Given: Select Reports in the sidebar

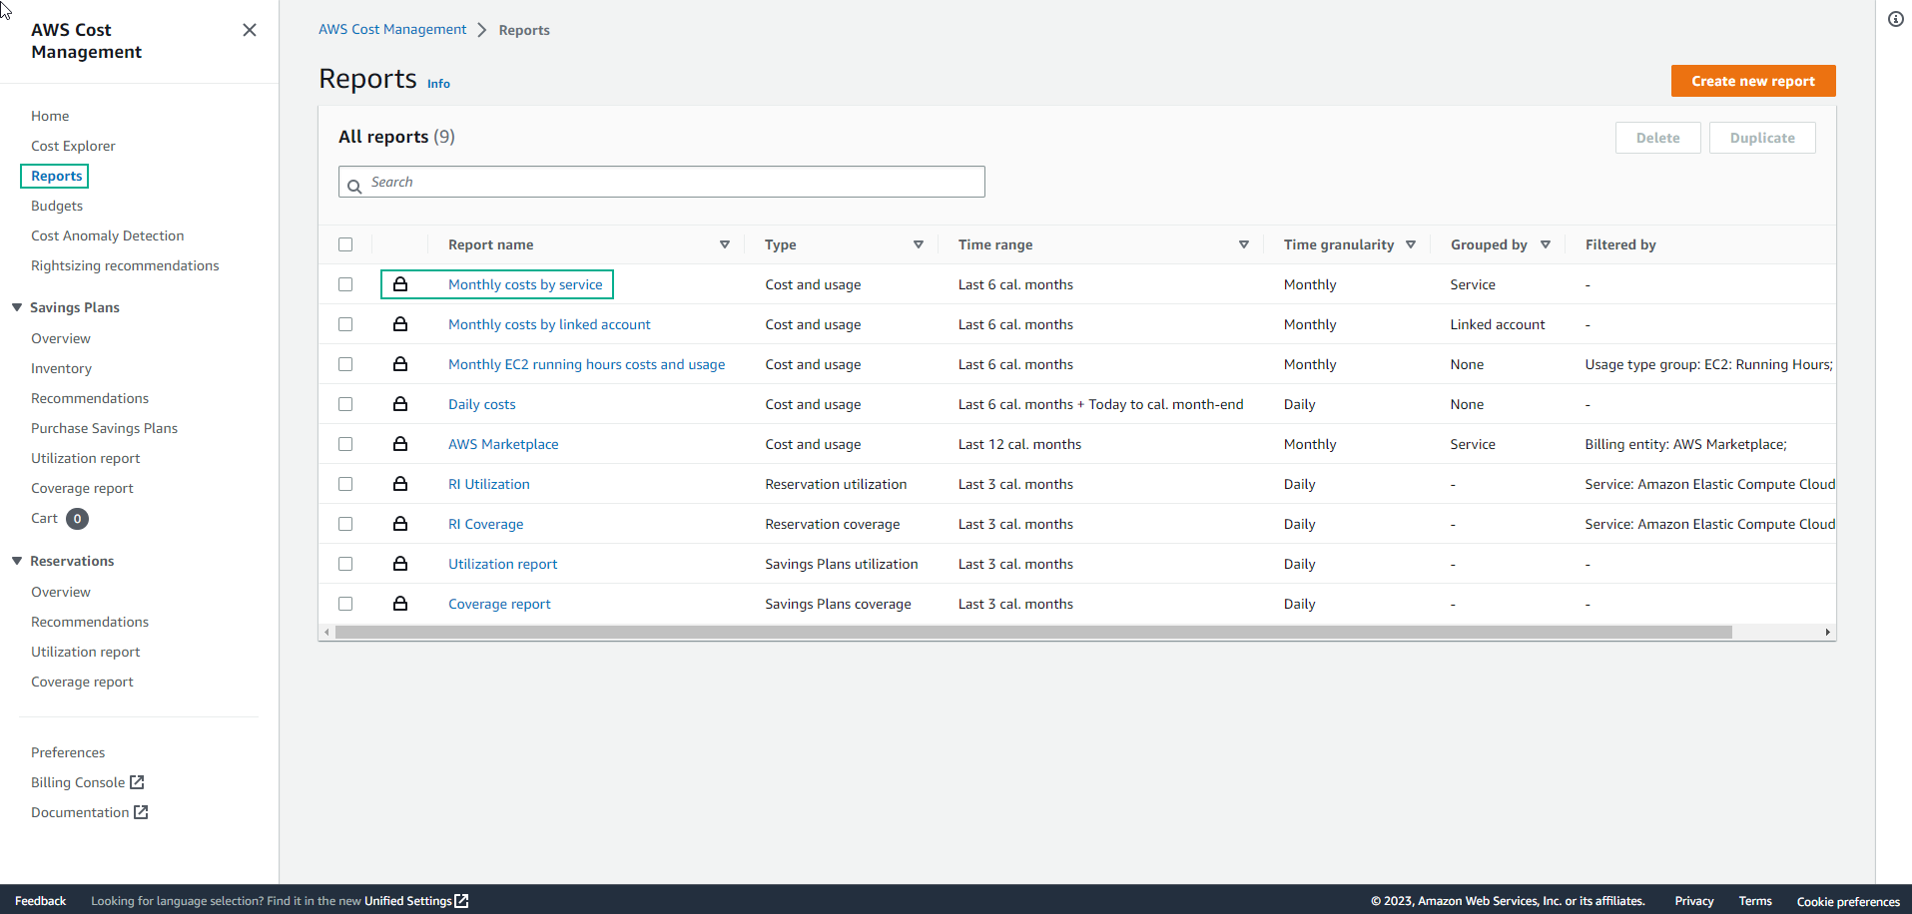Looking at the screenshot, I should click(56, 176).
